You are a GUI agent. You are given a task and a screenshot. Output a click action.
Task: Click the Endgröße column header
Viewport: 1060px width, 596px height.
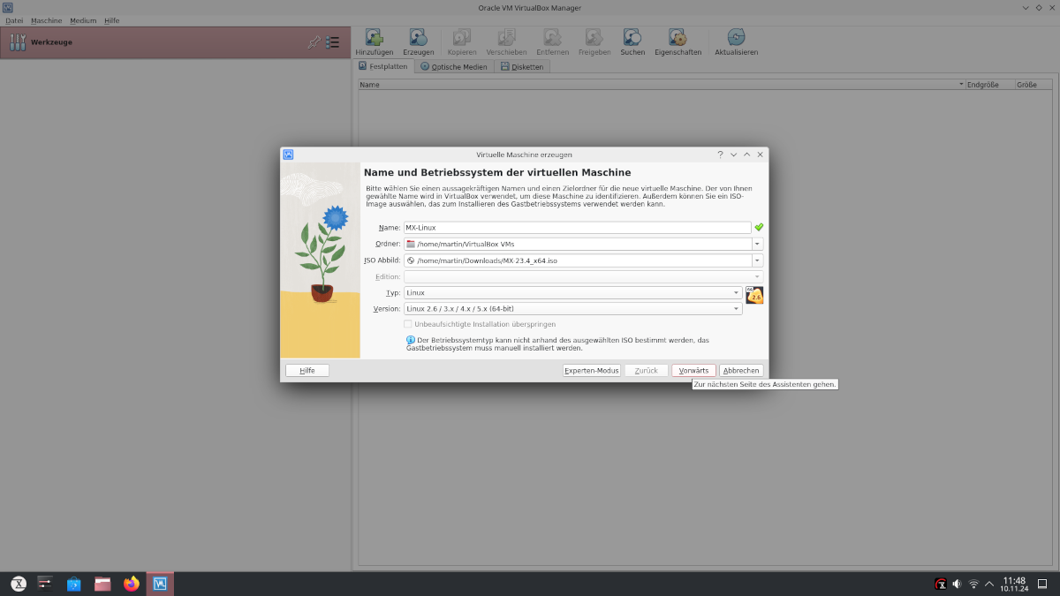[x=990, y=85]
